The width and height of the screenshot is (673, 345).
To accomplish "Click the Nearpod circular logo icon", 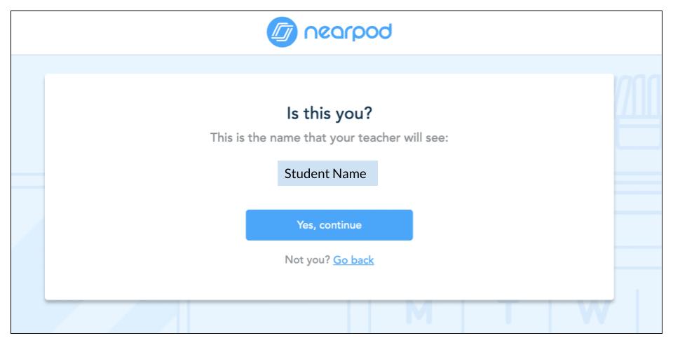I will point(281,32).
